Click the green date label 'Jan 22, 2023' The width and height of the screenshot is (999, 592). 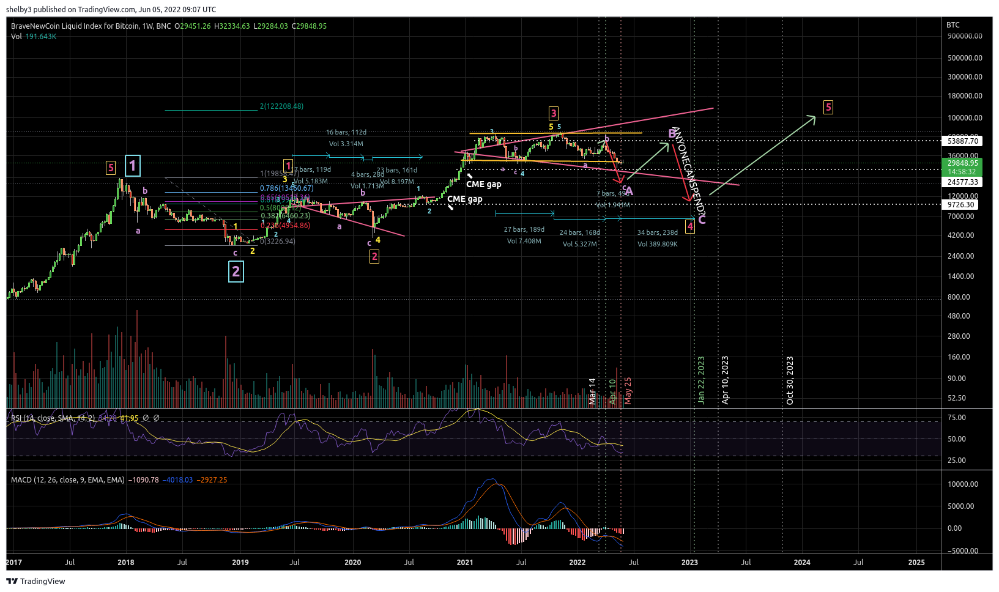tap(701, 380)
